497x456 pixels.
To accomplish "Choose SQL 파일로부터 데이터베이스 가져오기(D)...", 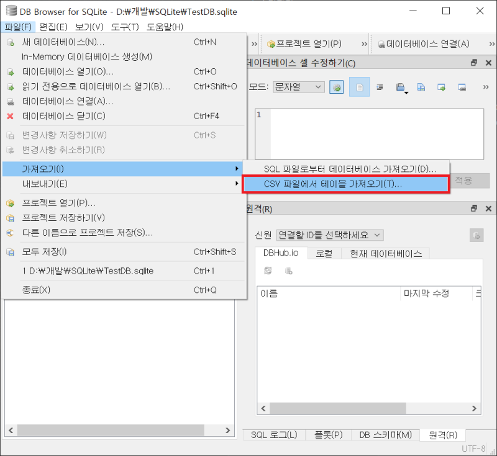I will coord(346,169).
